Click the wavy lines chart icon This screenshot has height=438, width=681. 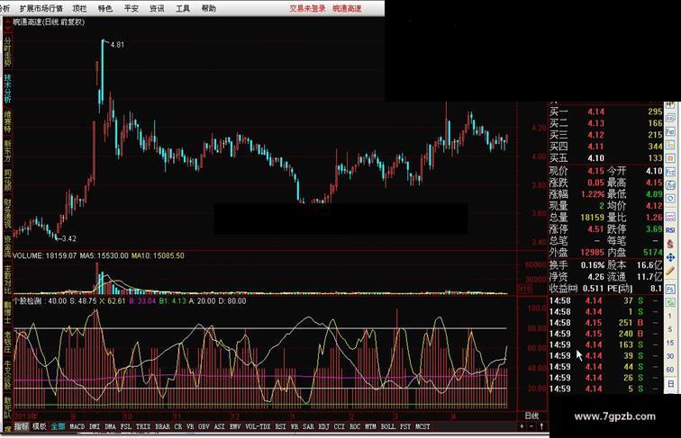coord(670,217)
